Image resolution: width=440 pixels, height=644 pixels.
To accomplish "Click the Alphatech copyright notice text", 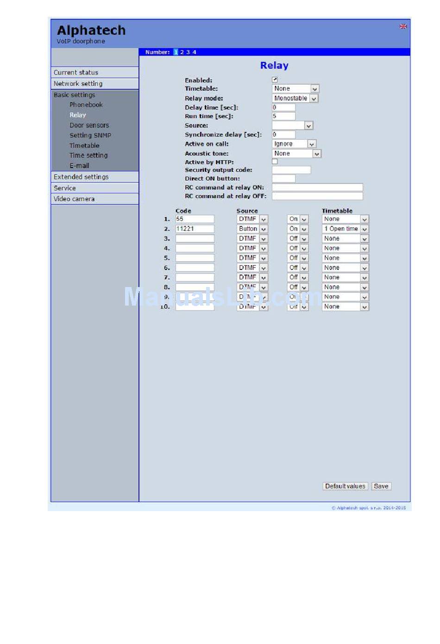I will [369, 508].
